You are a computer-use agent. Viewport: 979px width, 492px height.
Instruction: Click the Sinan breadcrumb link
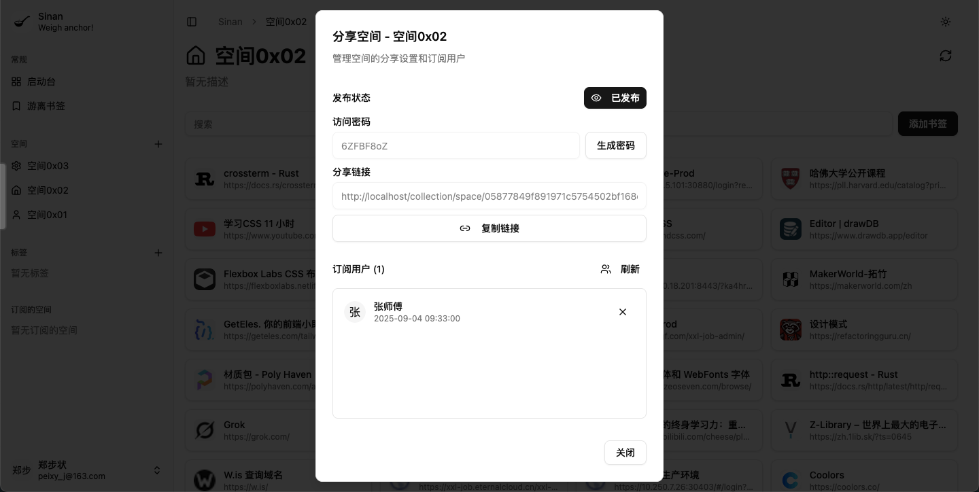click(230, 22)
